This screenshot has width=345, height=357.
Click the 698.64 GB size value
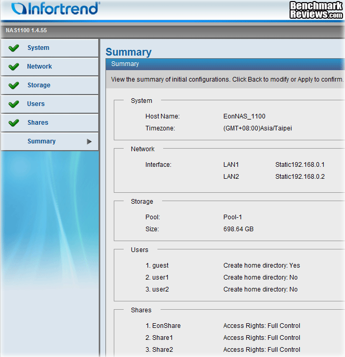point(238,229)
